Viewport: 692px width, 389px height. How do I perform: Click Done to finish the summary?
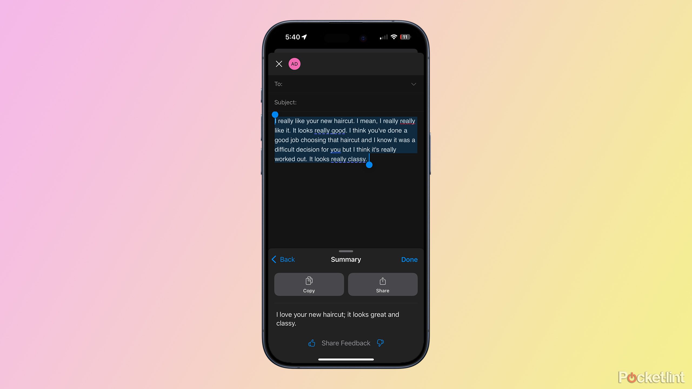409,260
